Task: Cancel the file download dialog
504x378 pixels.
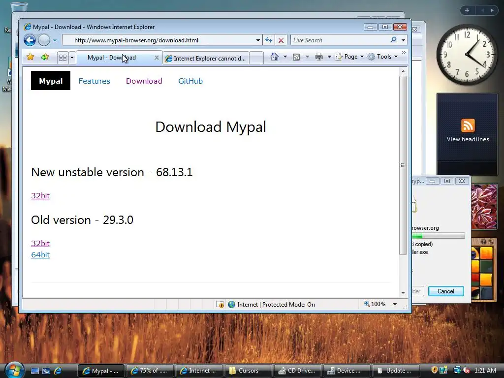Action: 446,291
